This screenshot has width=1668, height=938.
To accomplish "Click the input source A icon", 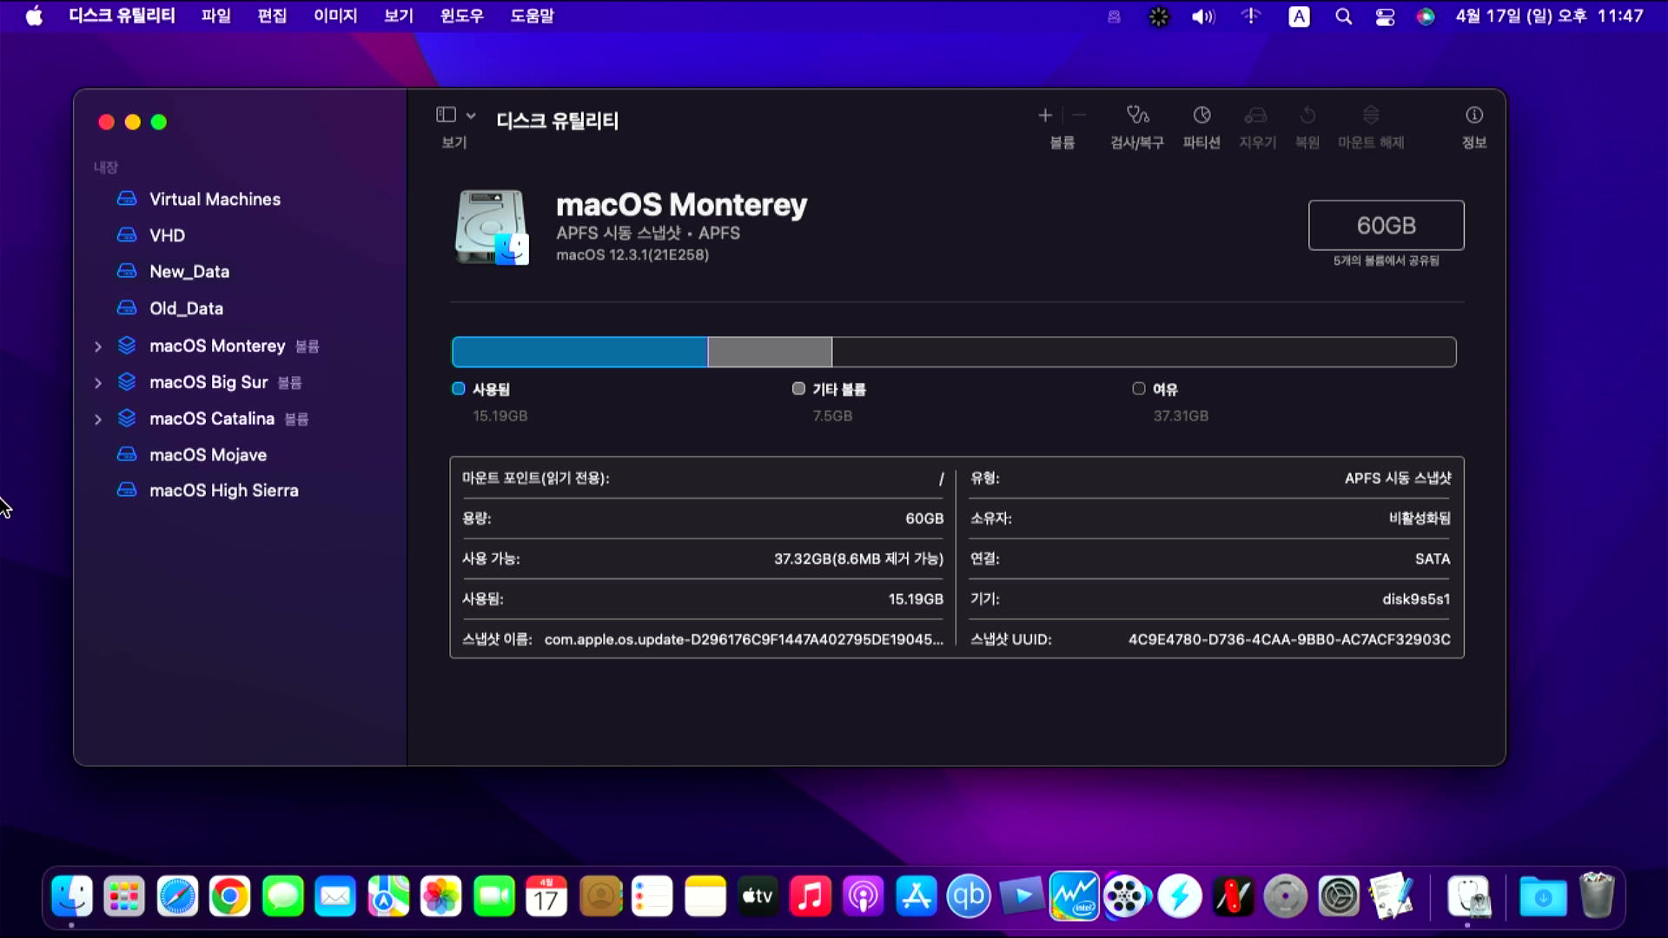I will [x=1299, y=17].
